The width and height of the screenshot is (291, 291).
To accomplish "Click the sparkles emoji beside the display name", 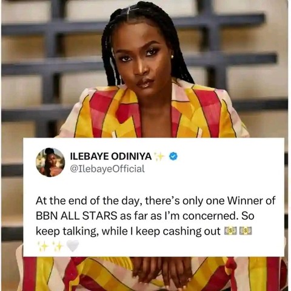I will click(159, 156).
